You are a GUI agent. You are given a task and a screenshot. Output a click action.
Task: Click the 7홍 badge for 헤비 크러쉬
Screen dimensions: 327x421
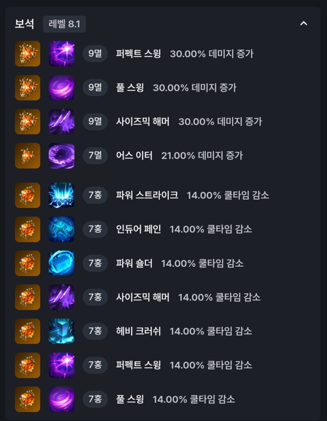[x=95, y=331]
